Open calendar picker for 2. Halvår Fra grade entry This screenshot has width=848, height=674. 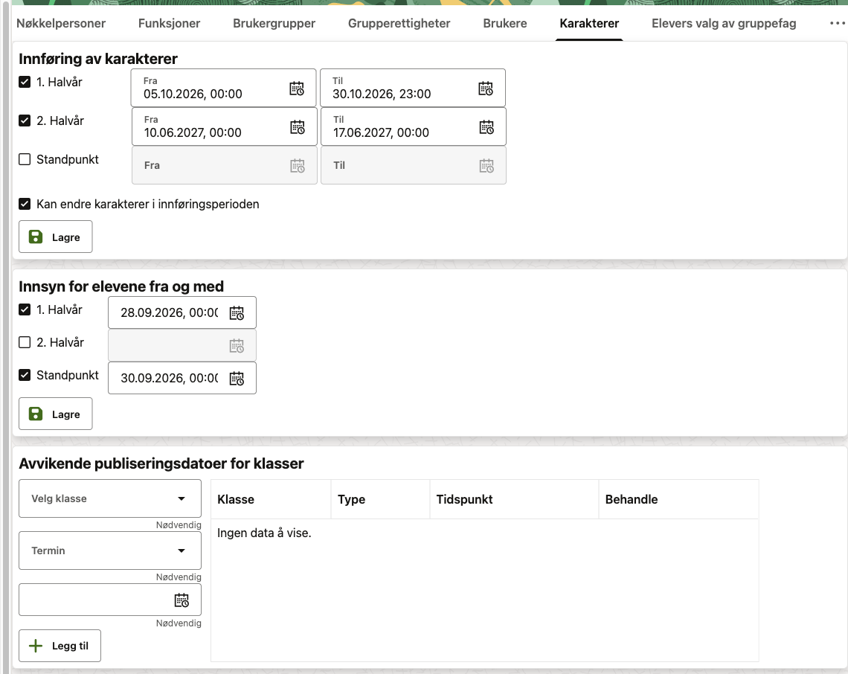click(x=298, y=127)
